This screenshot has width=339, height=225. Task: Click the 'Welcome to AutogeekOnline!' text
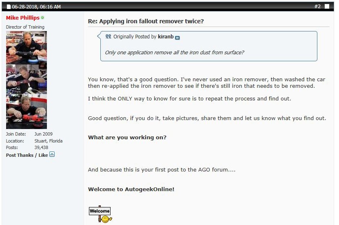click(131, 189)
